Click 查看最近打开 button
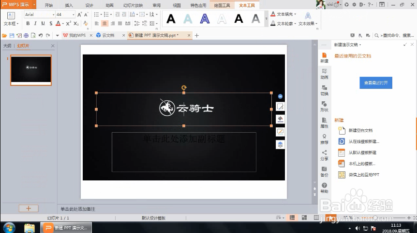 pyautogui.click(x=376, y=83)
